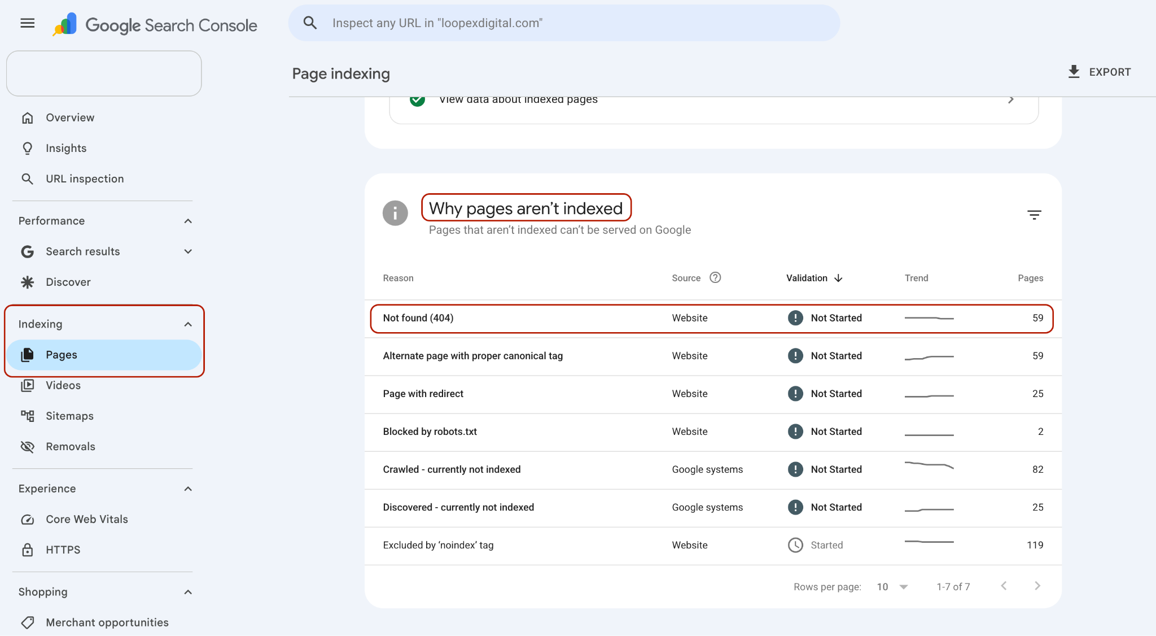Collapse the Shopping section
Image resolution: width=1156 pixels, height=636 pixels.
(188, 592)
